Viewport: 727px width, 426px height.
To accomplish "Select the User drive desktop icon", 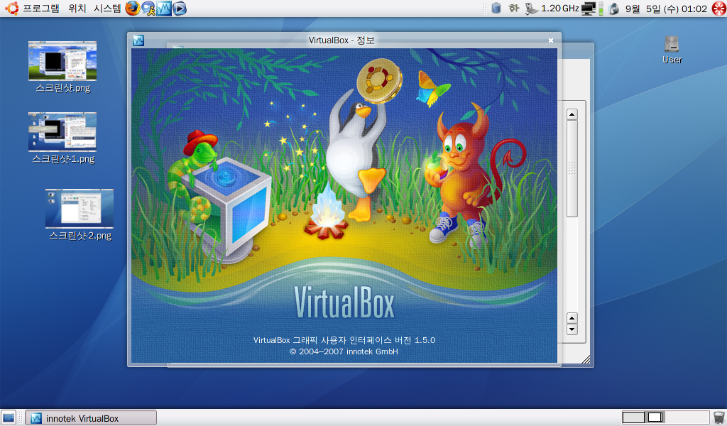I will click(x=672, y=50).
